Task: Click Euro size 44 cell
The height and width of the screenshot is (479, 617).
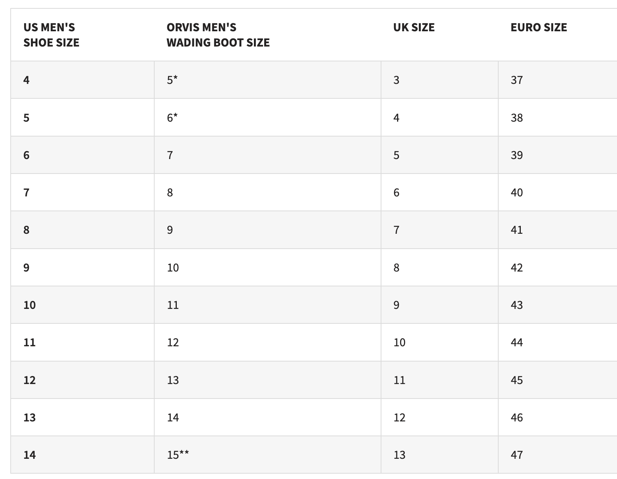Action: [x=557, y=342]
